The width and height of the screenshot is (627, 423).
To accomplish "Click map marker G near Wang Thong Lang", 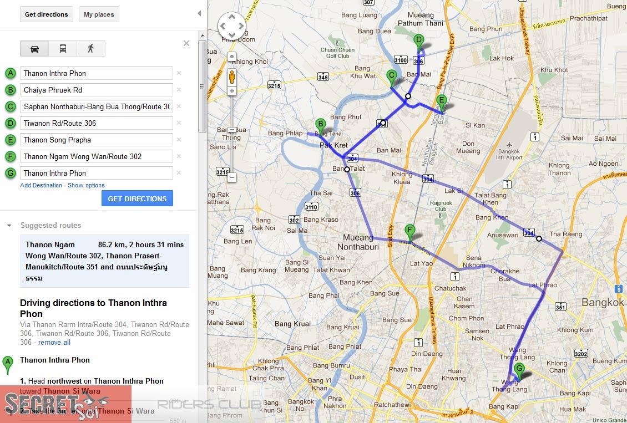I will [519, 371].
